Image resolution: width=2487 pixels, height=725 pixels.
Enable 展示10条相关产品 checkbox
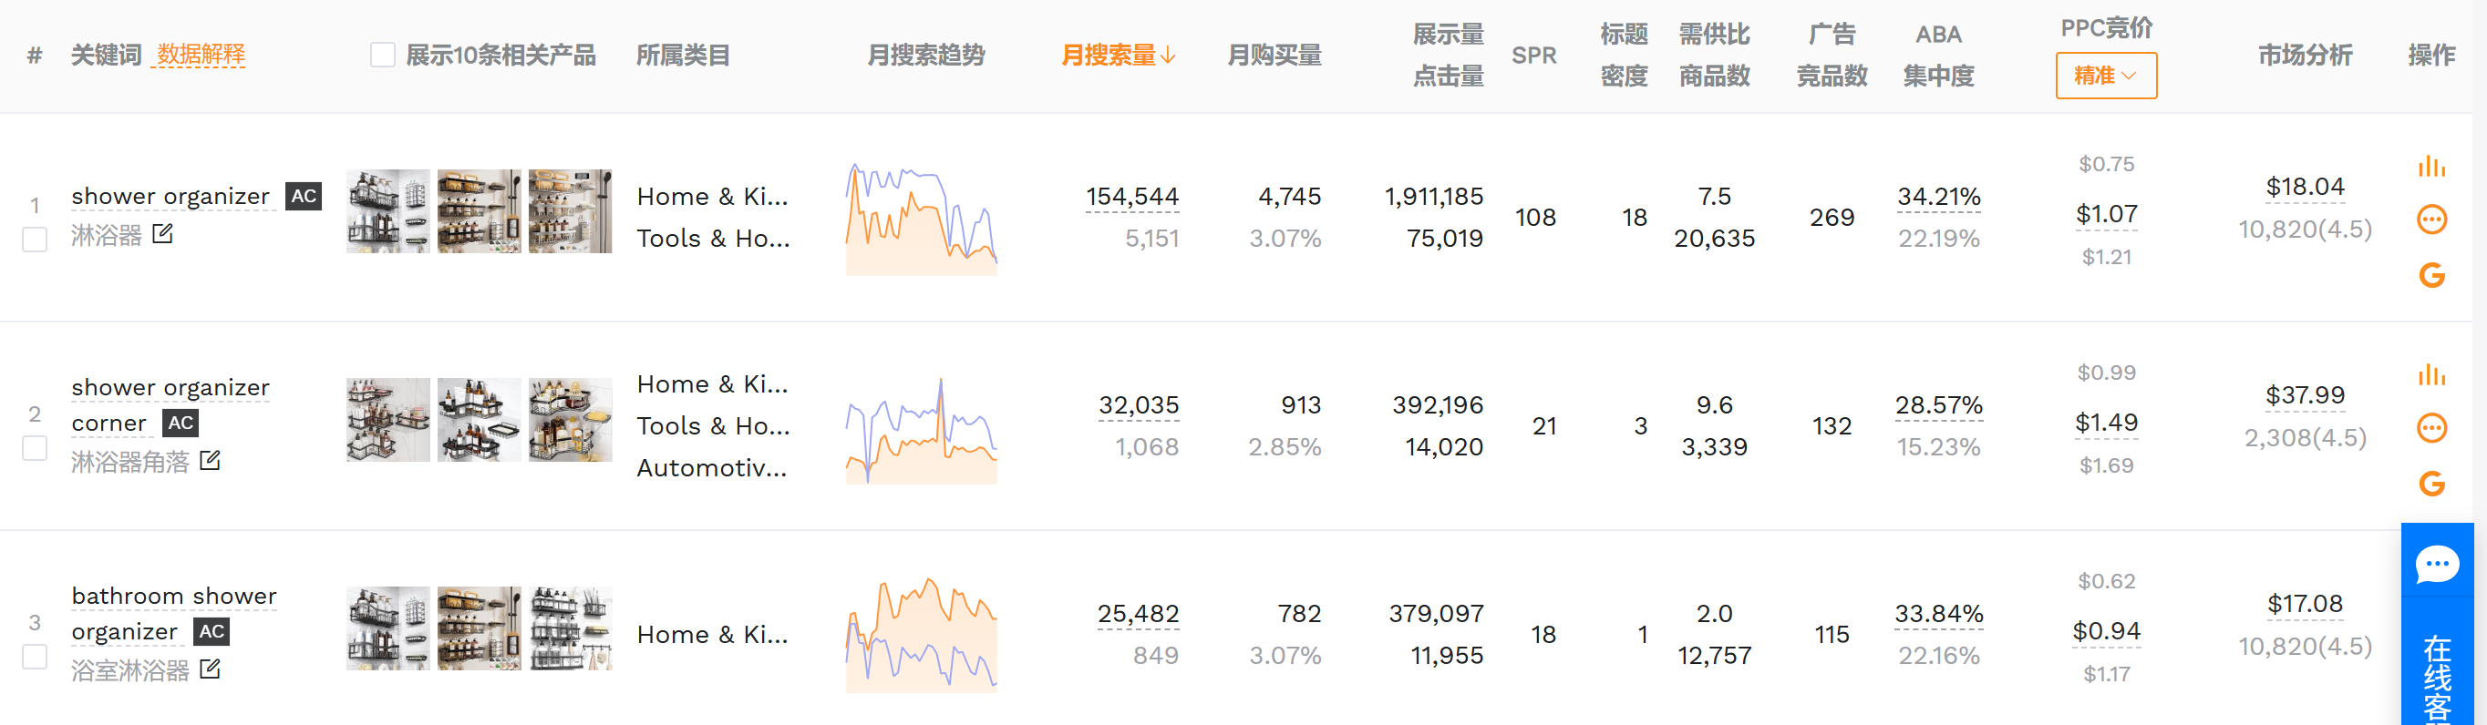pyautogui.click(x=382, y=55)
